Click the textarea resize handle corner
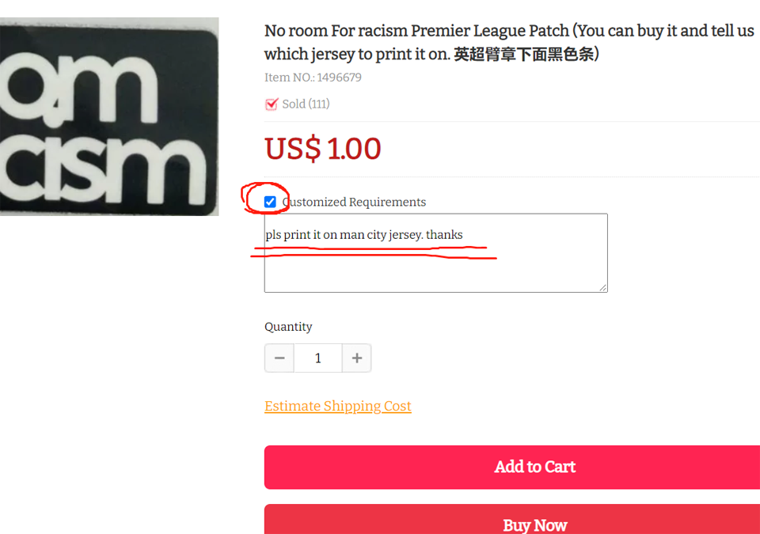760x534 pixels. point(603,288)
